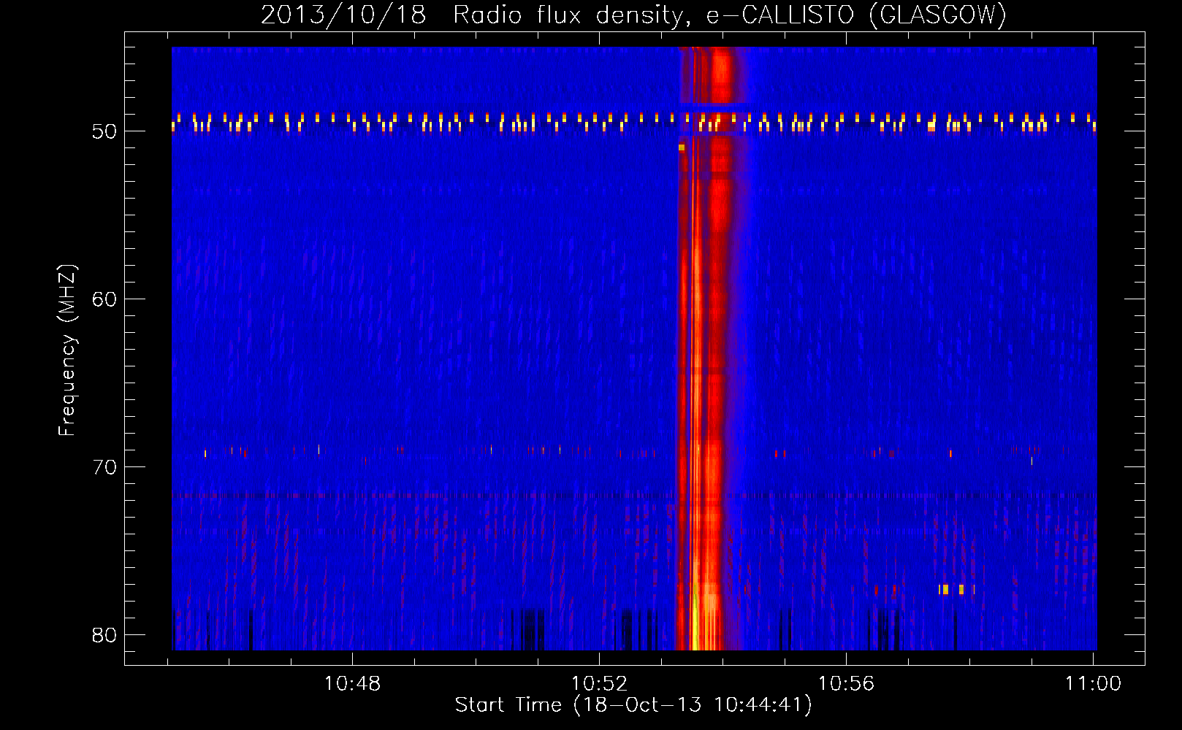Viewport: 1182px width, 730px height.
Task: Click the 60 frequency tick label
Action: click(x=104, y=299)
